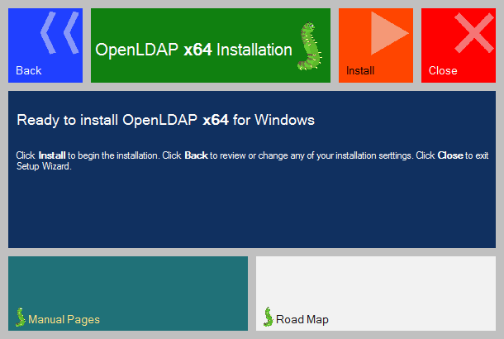Click the X icon on the Close tile
This screenshot has height=339, width=504.
click(474, 33)
